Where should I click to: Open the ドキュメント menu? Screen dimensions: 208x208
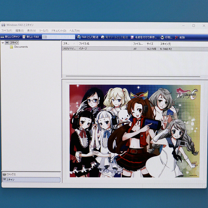pos(58,30)
